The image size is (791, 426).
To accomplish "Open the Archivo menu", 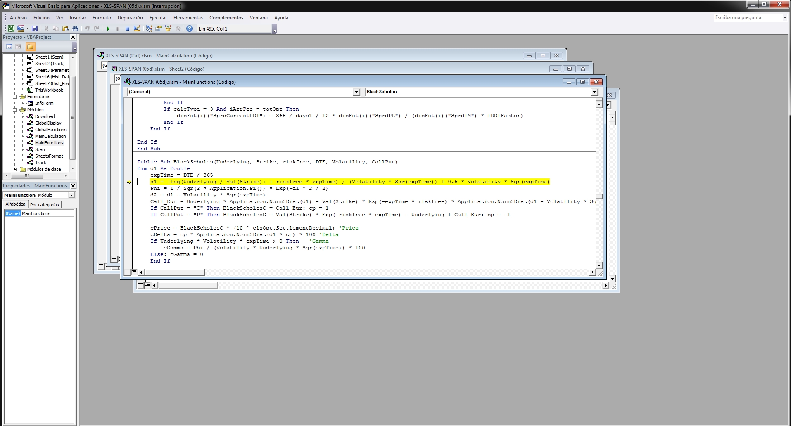I will pos(18,18).
